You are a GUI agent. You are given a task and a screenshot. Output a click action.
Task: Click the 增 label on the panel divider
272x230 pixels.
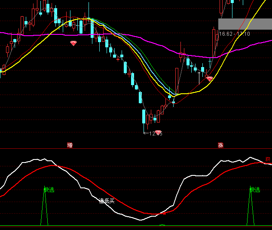tap(70, 145)
